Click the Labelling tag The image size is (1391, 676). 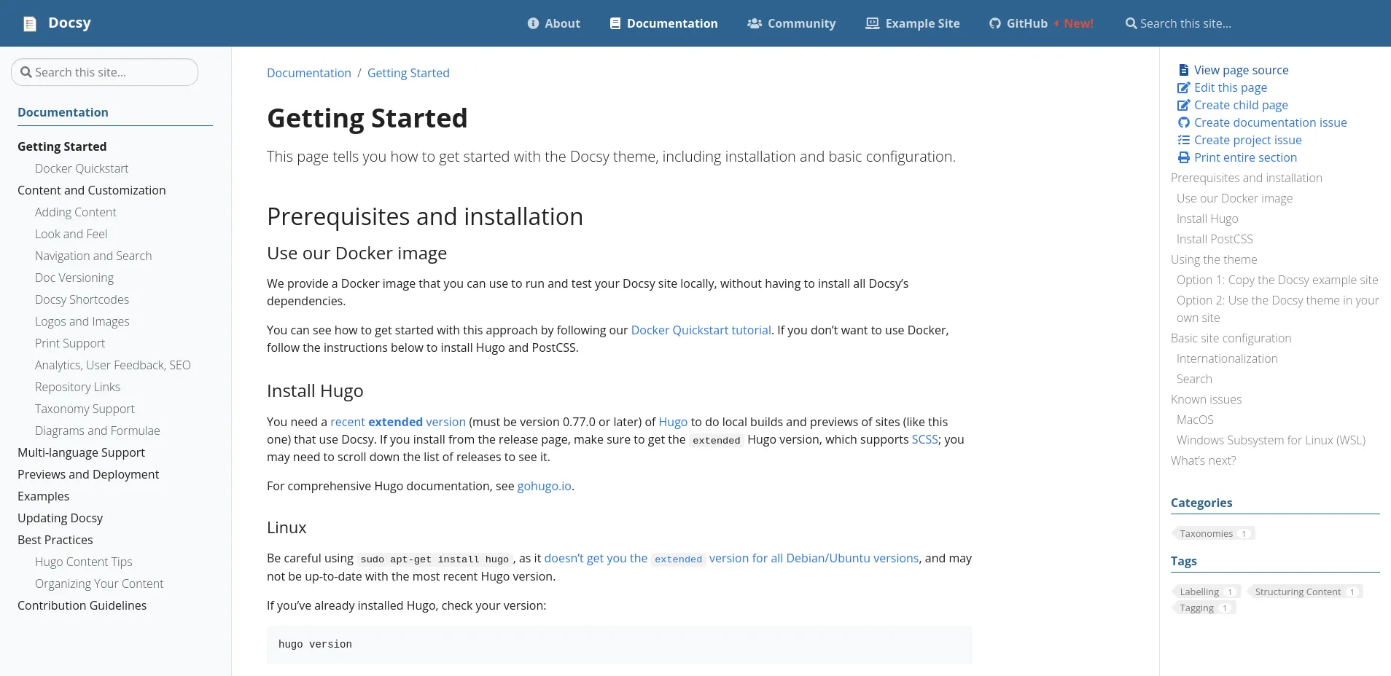(x=1200, y=591)
